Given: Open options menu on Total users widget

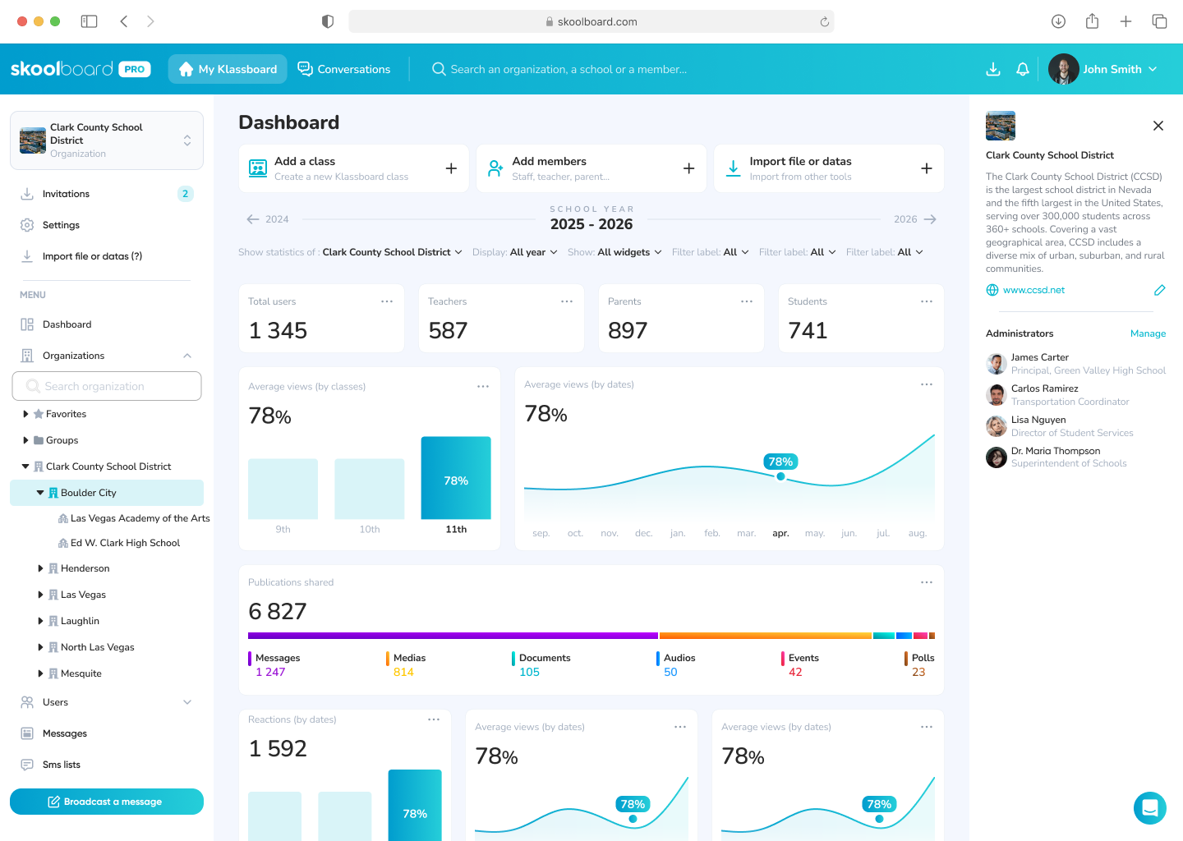Looking at the screenshot, I should 387,301.
